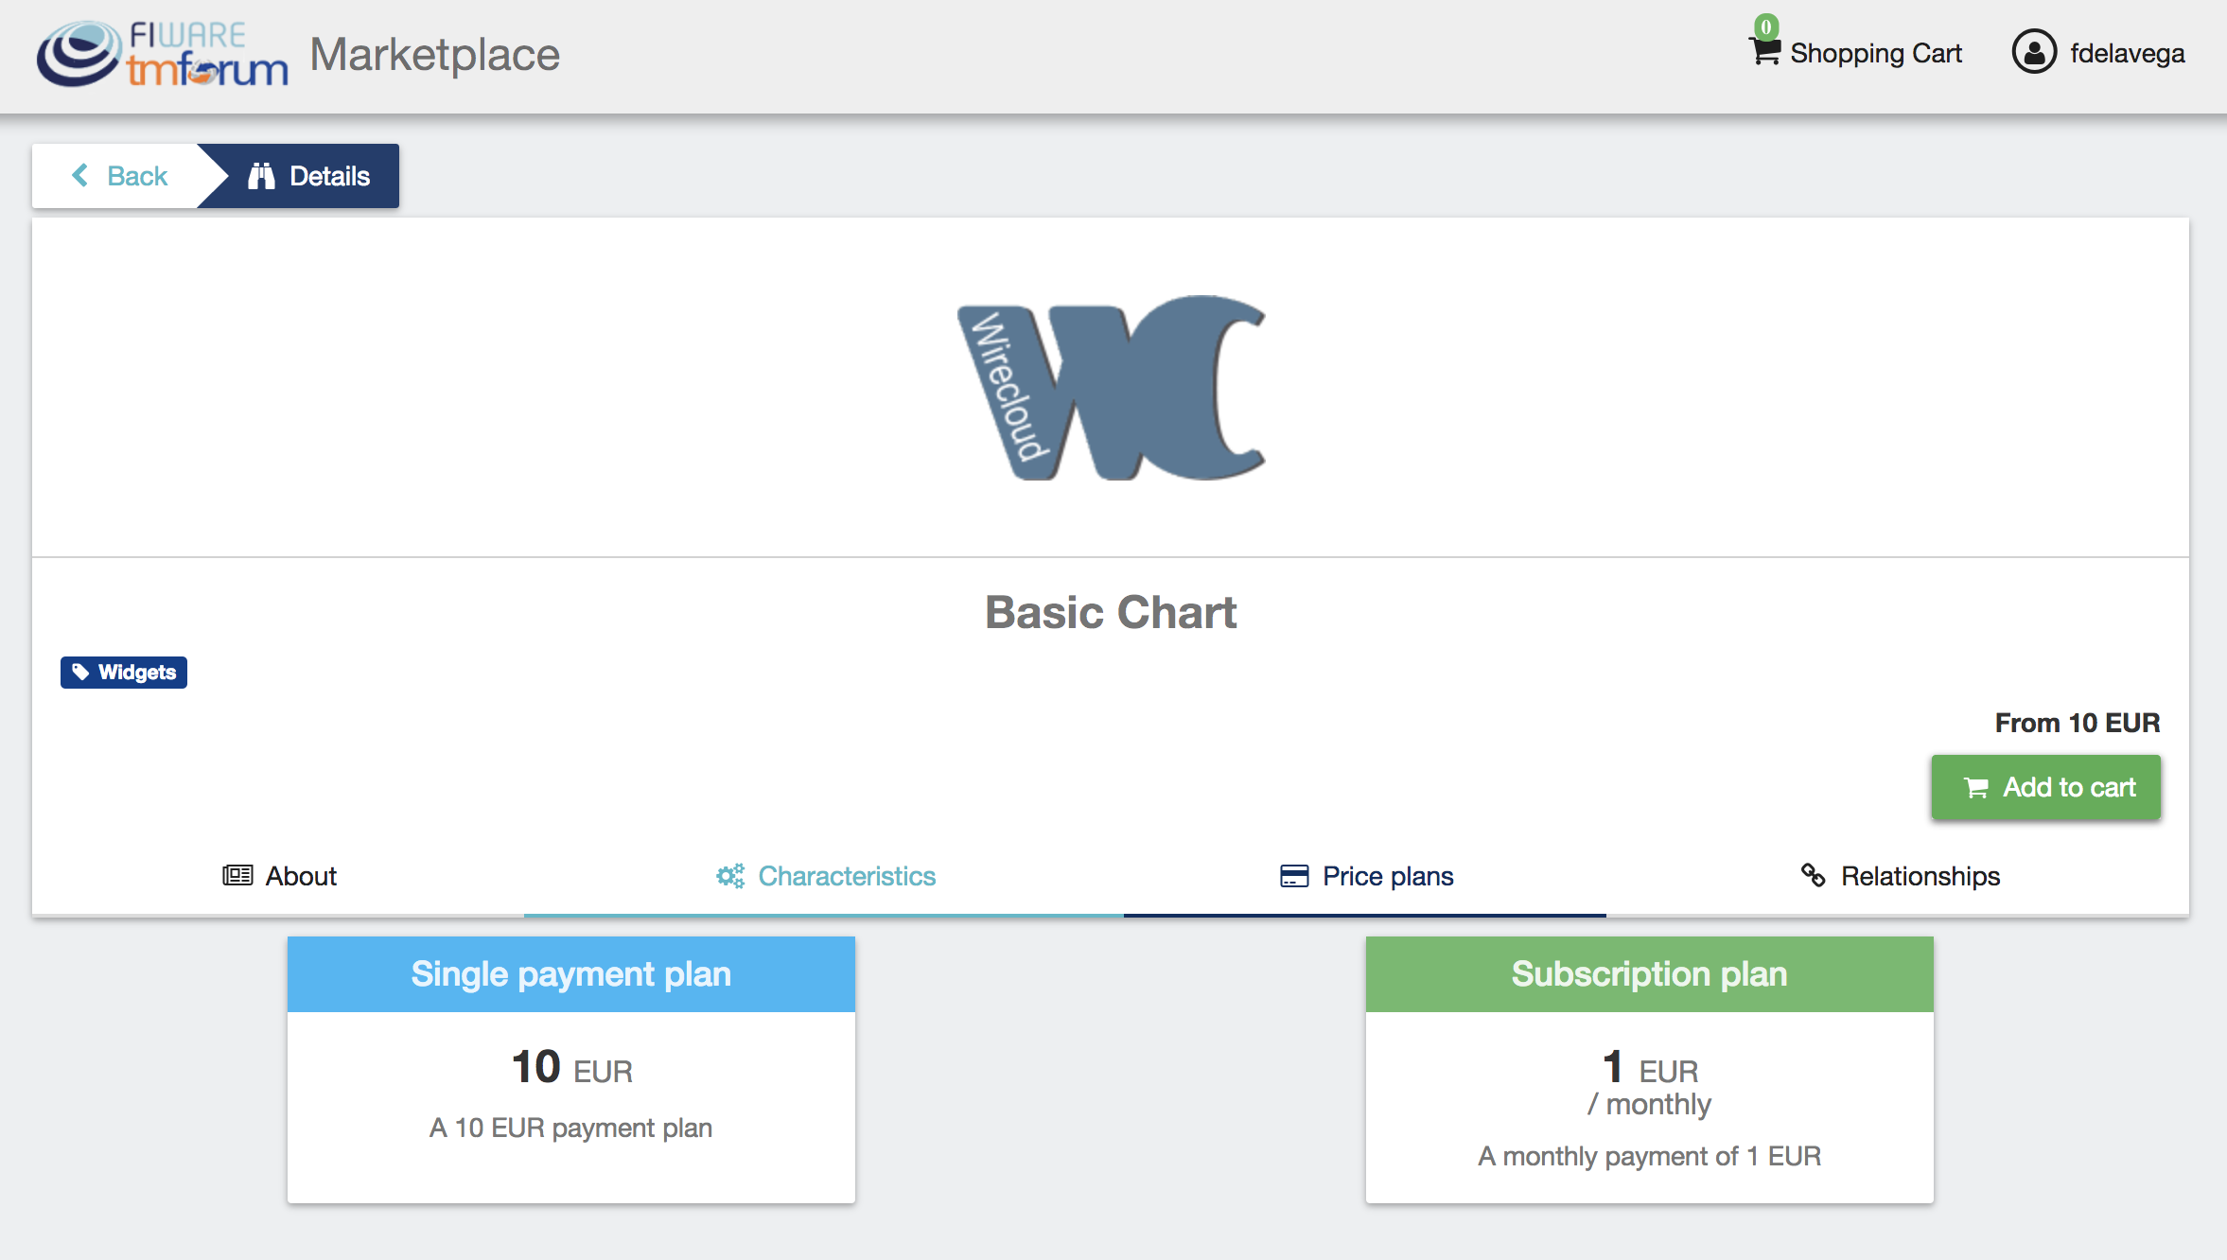Click the cart icon on Add to cart
Screen dimensions: 2227x1260
[1976, 787]
